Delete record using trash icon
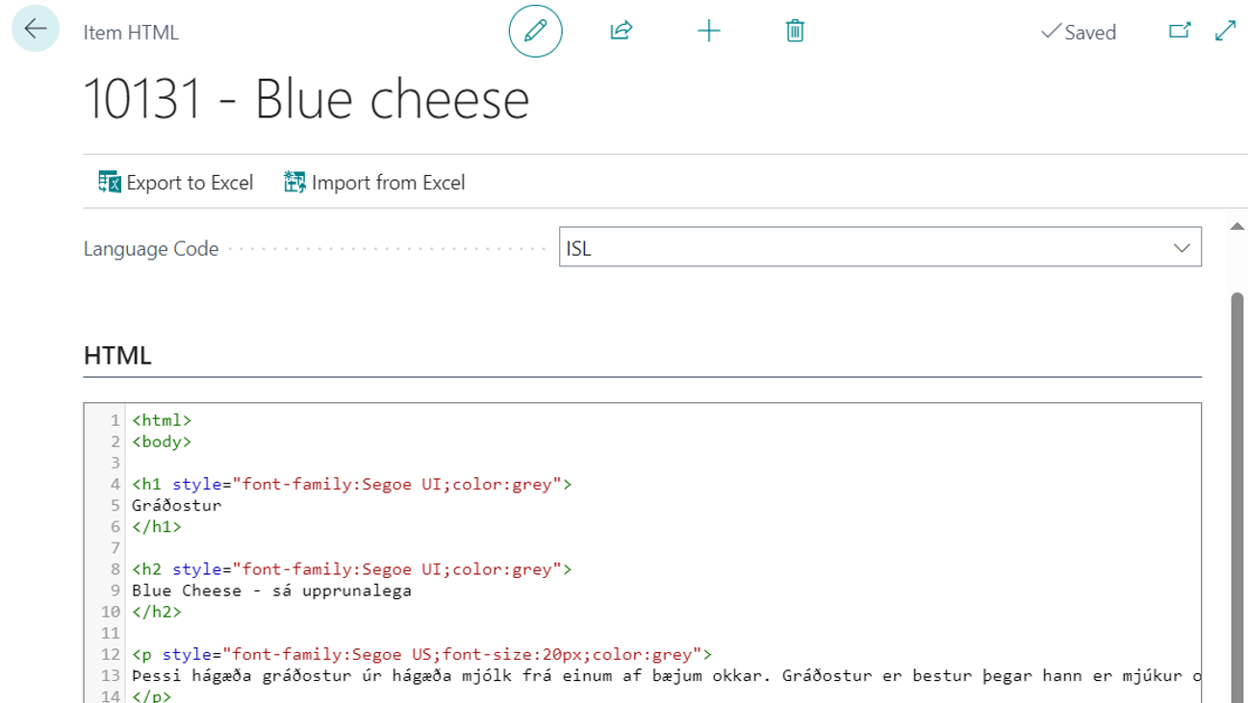Viewport: 1248px width, 703px height. coord(795,31)
